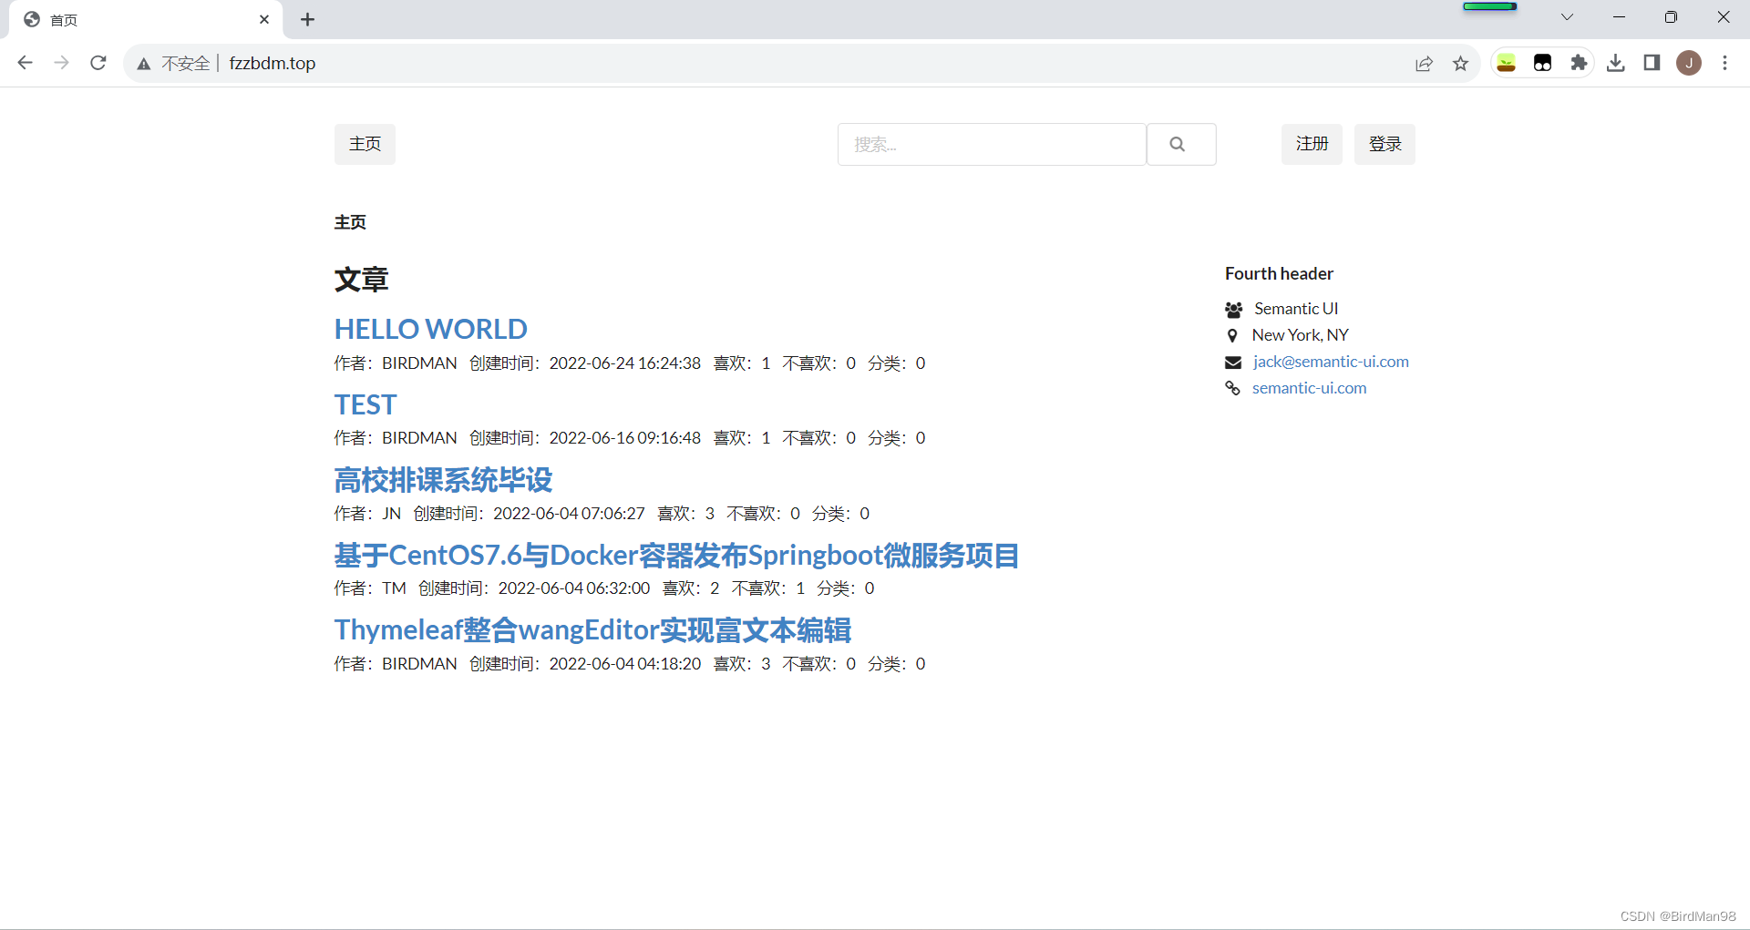The width and height of the screenshot is (1750, 930).
Task: Reload the page with the refresh icon
Action: pos(98,63)
